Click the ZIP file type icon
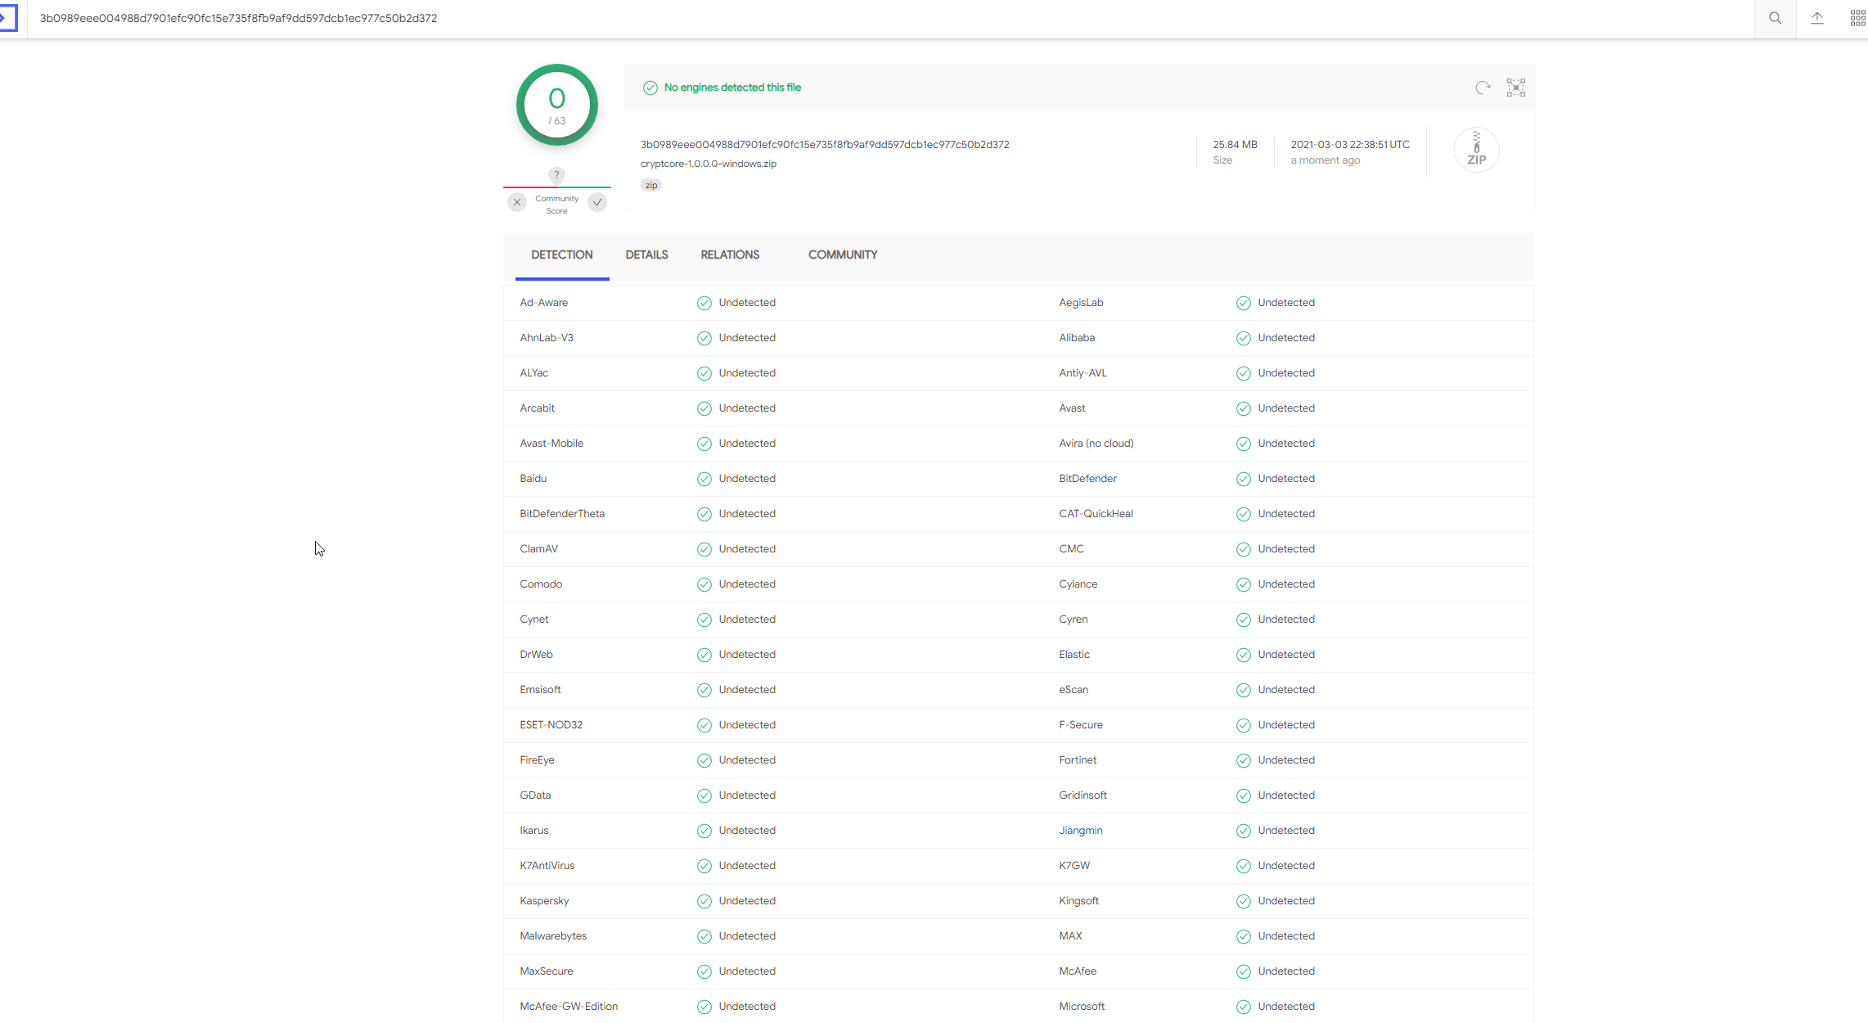1868x1023 pixels. (x=1476, y=150)
